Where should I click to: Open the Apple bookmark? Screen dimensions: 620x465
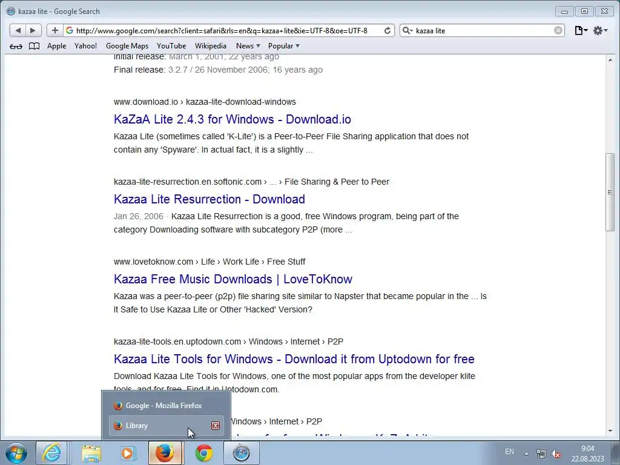click(56, 46)
